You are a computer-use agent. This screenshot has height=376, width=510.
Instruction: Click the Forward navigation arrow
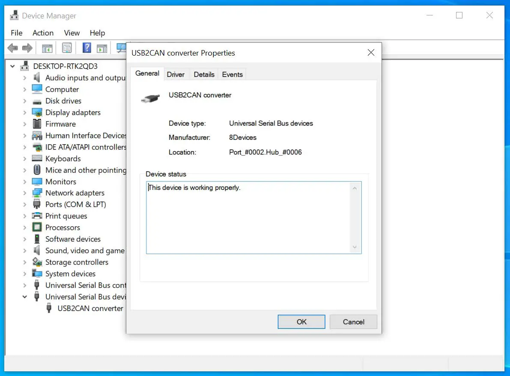(27, 47)
